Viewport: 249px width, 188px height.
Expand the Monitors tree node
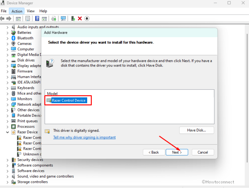[7, 99]
